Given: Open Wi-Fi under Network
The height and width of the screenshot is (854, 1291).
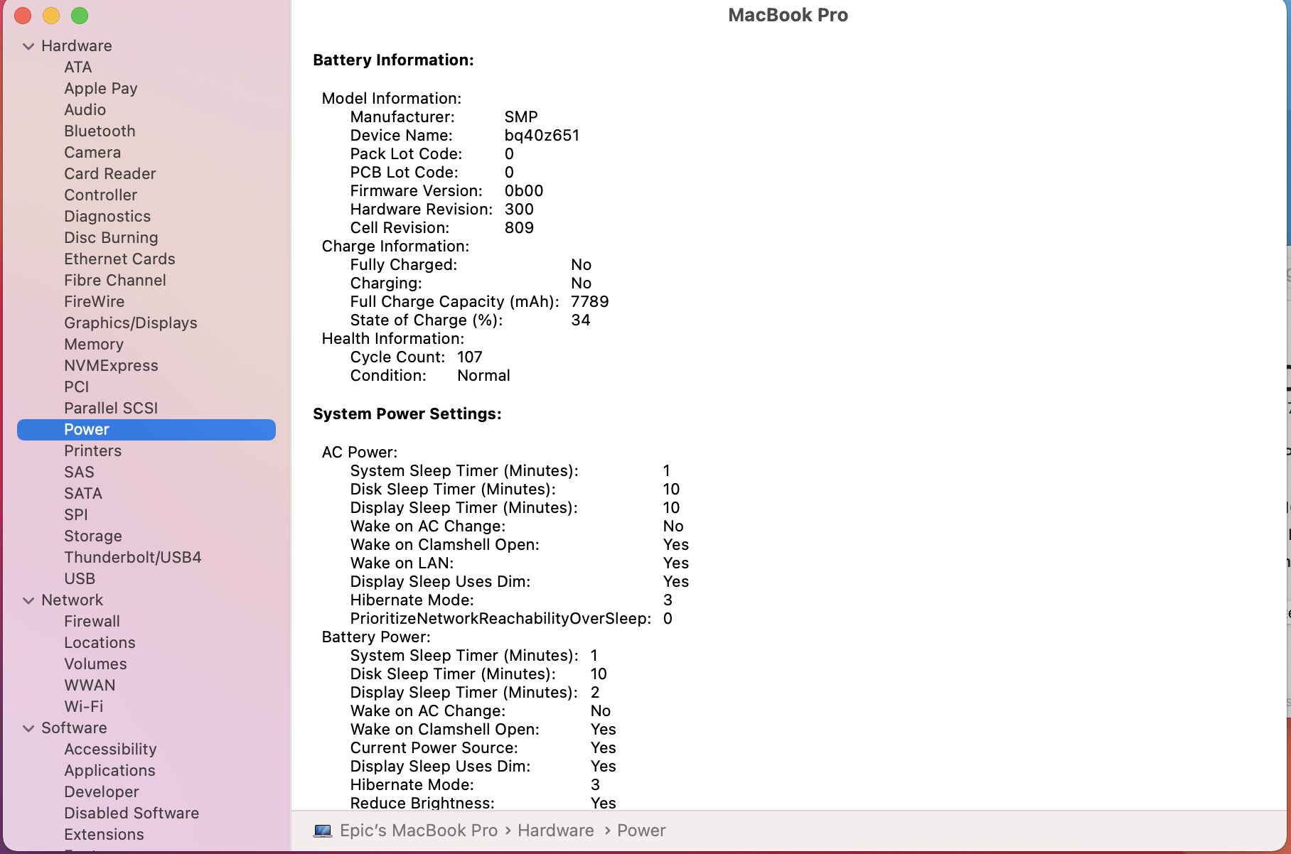Looking at the screenshot, I should tap(83, 707).
